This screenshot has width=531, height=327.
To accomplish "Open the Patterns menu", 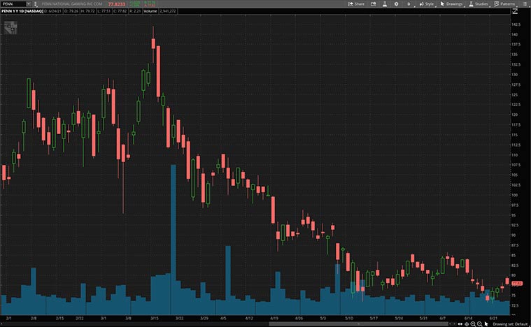I will tap(504, 3).
